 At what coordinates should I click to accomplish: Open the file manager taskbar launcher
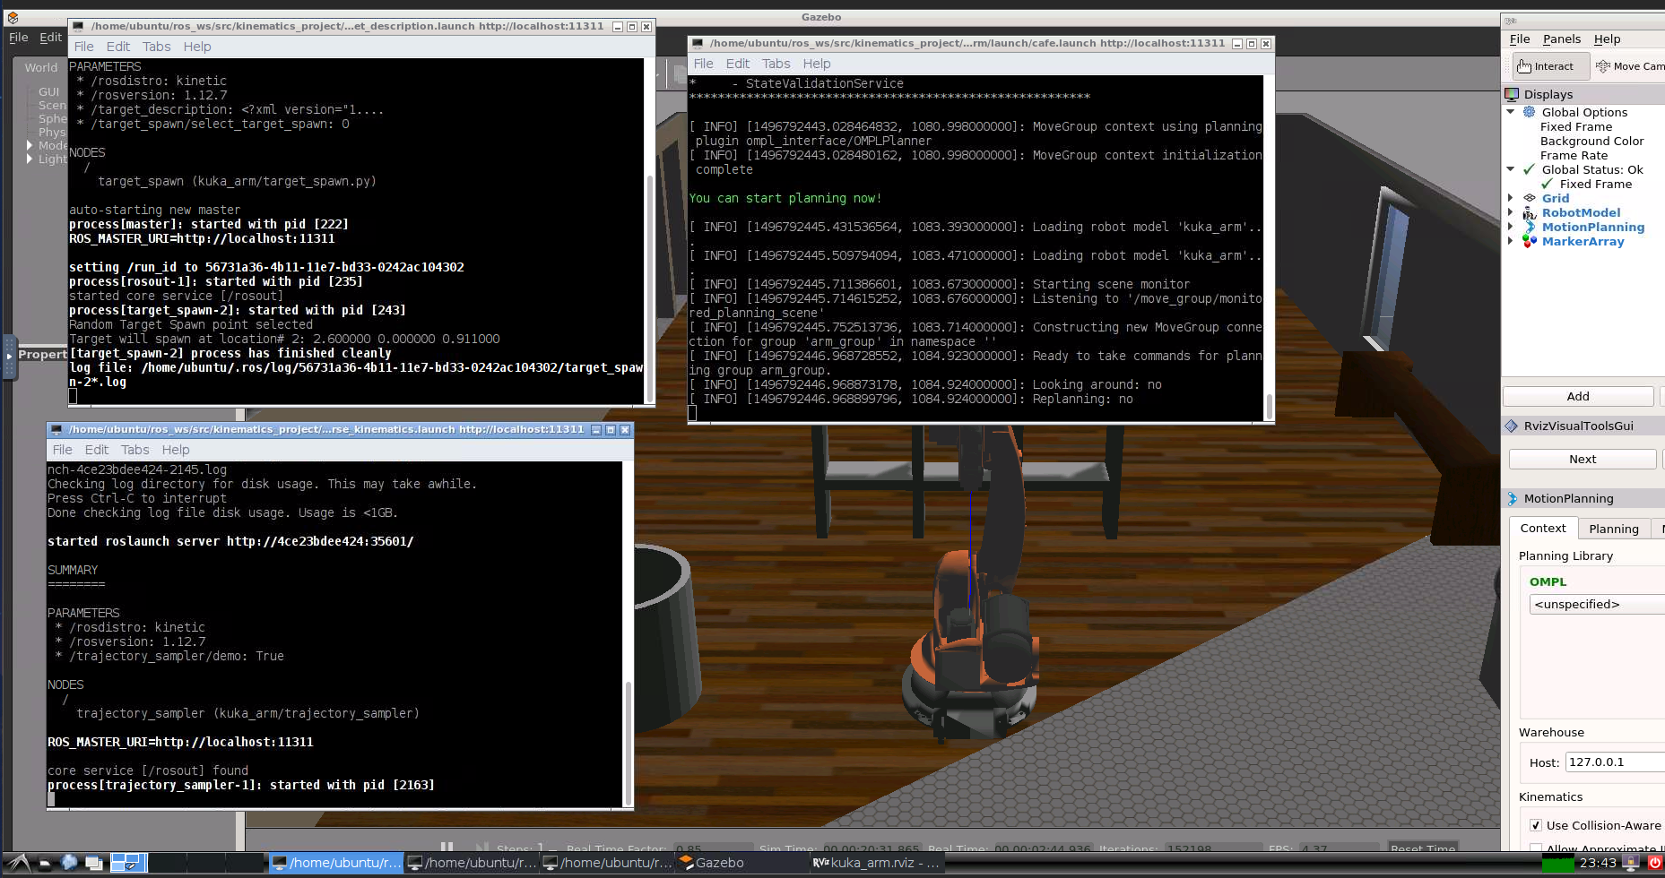pyautogui.click(x=45, y=864)
